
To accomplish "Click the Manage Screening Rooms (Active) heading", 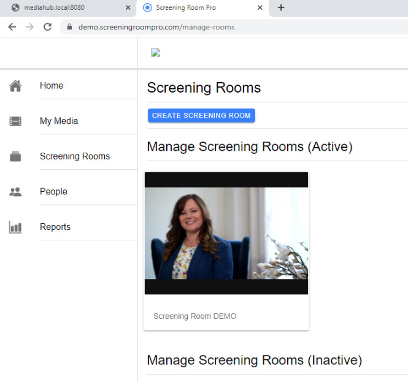I will pyautogui.click(x=250, y=147).
